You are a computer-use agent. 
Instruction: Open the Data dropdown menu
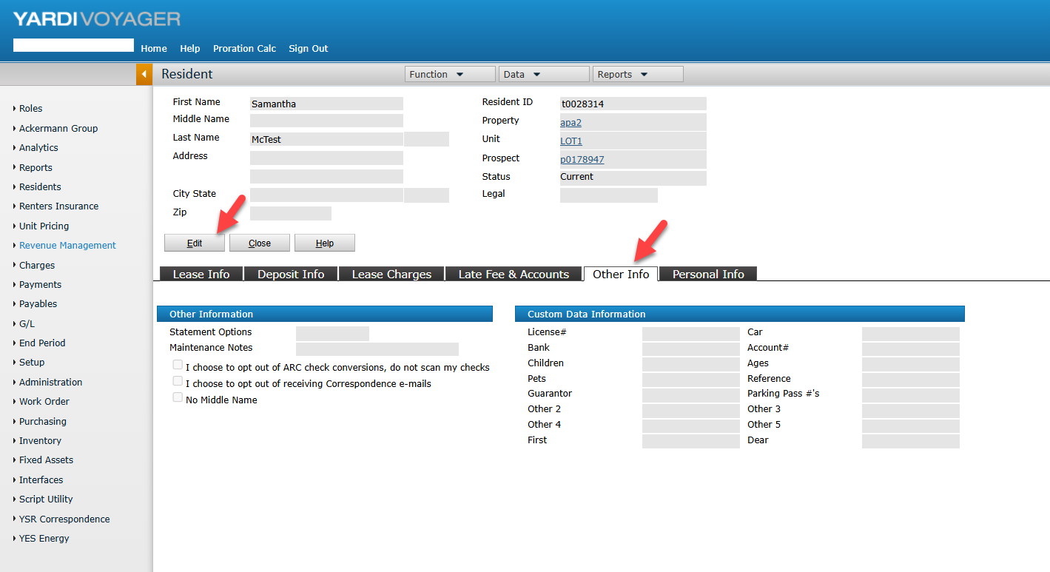[544, 74]
